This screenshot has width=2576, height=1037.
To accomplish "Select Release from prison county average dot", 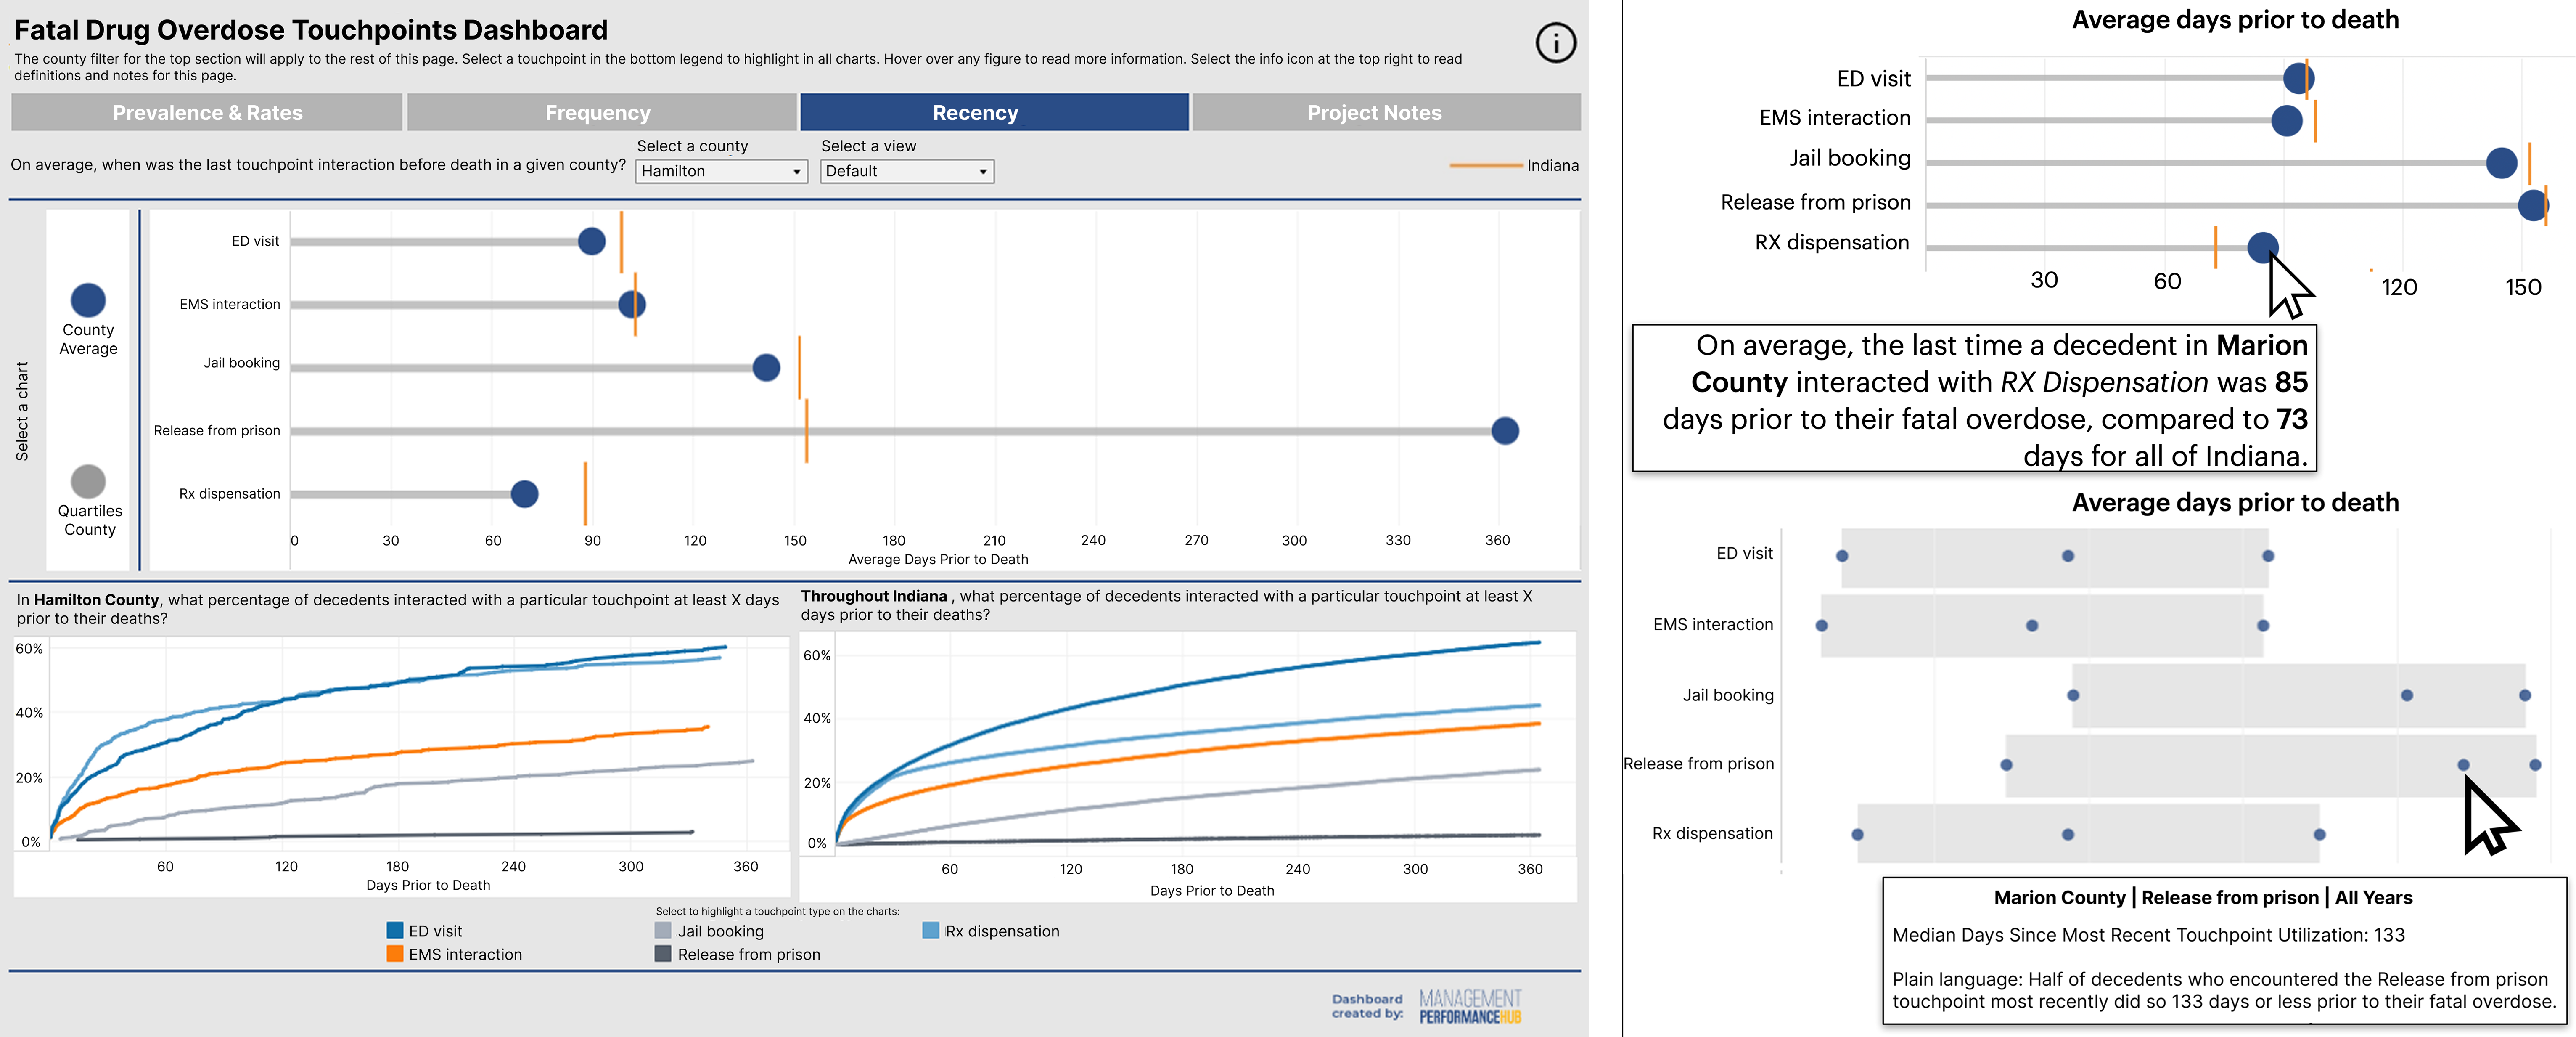I will click(x=1505, y=431).
